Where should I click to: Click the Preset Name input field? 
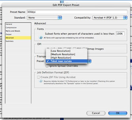point(77,12)
